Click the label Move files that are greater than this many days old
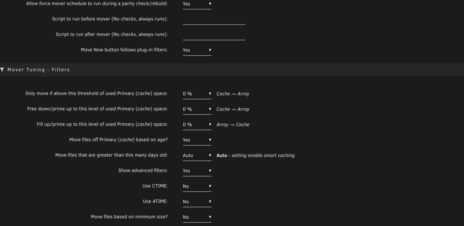Image resolution: width=464 pixels, height=226 pixels. [111, 155]
